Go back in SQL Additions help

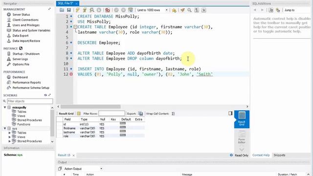click(x=255, y=10)
